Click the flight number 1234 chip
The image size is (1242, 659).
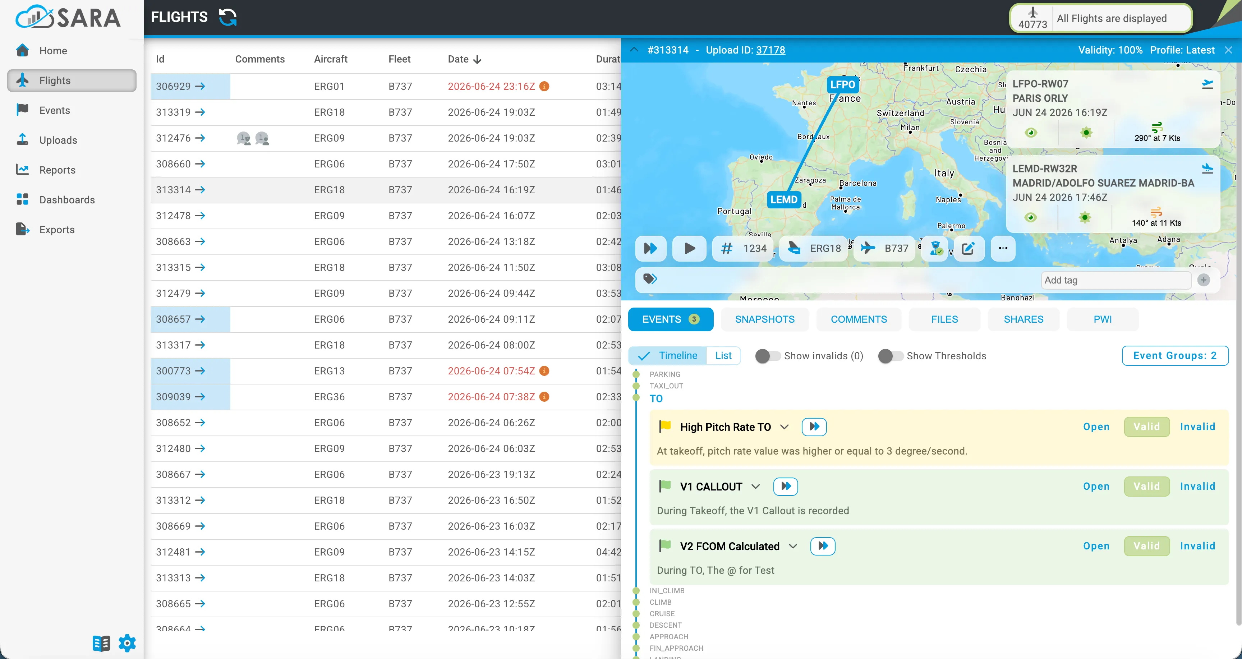tap(743, 249)
